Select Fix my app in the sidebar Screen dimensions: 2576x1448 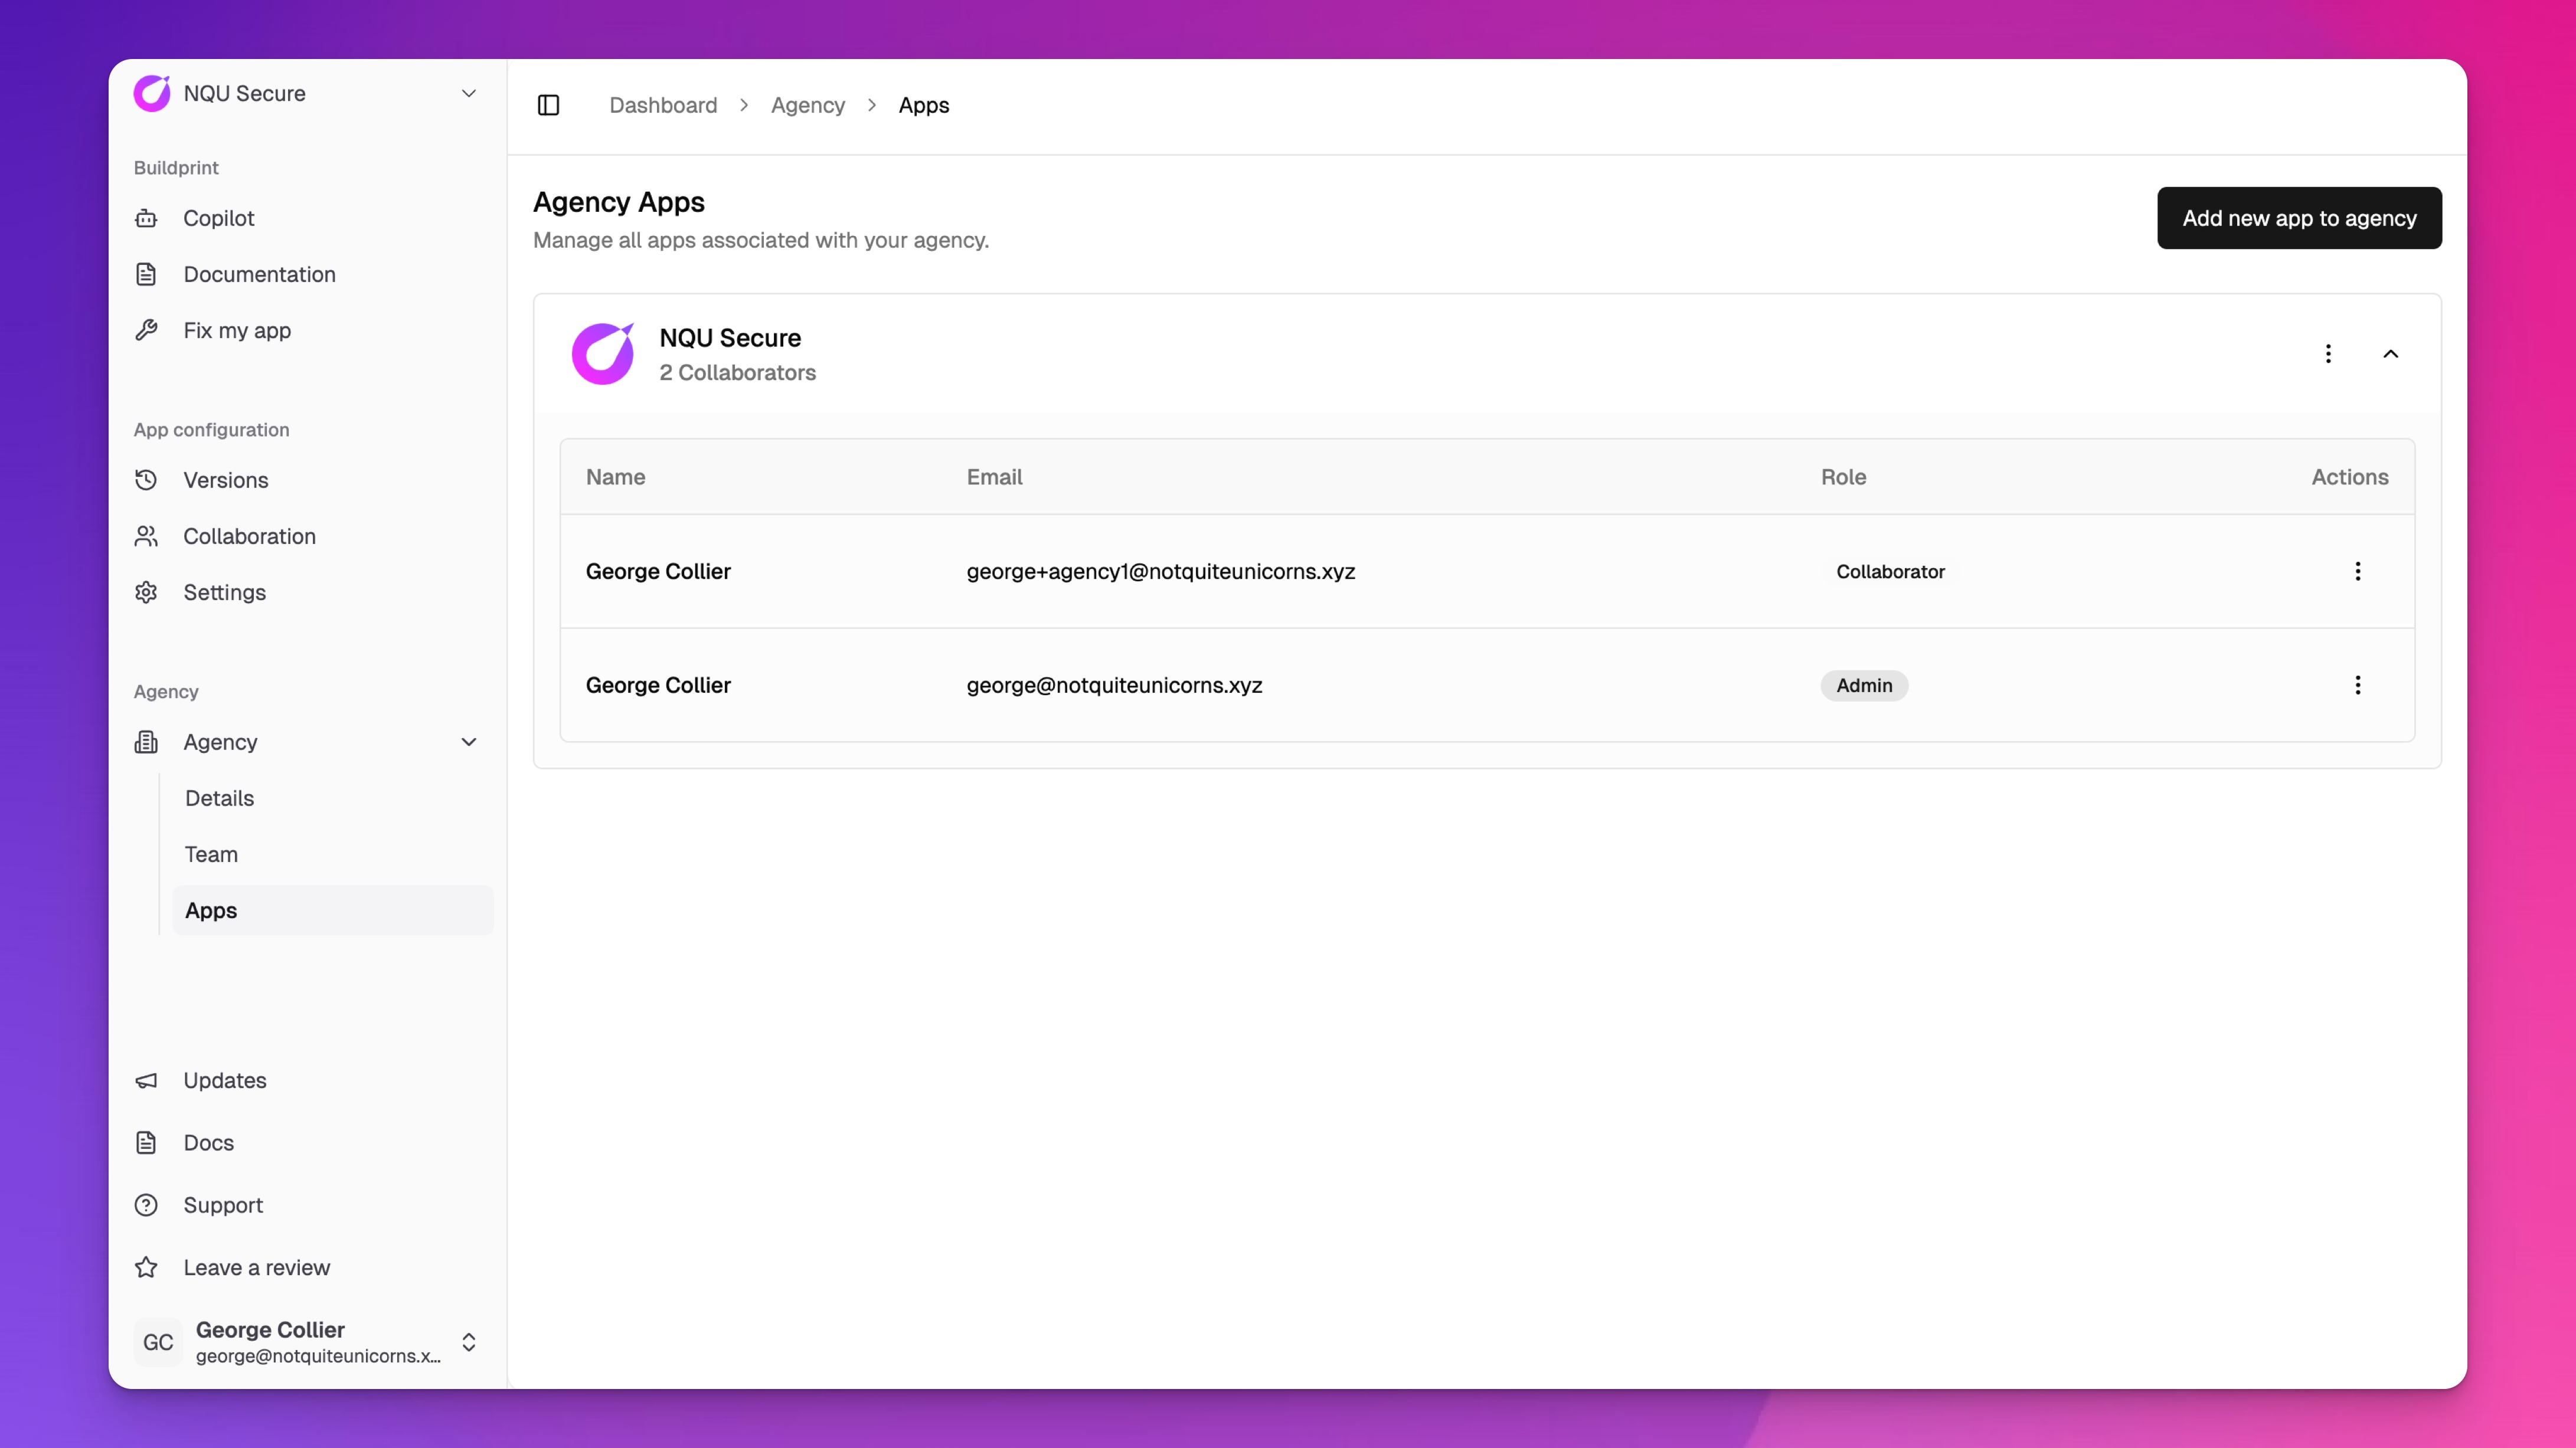[307, 330]
